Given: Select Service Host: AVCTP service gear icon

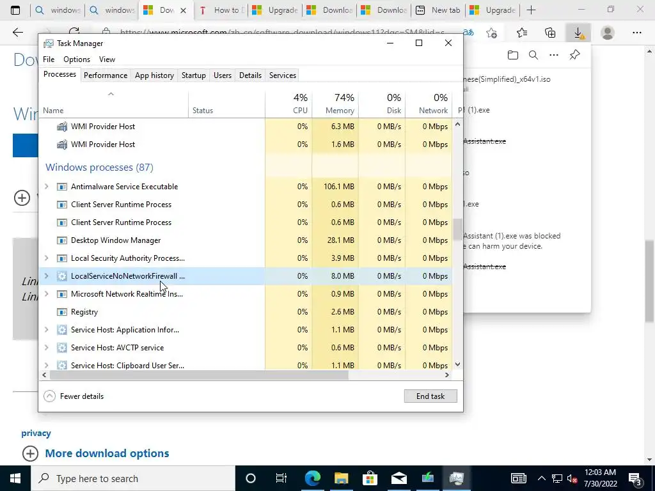Looking at the screenshot, I should click(62, 348).
